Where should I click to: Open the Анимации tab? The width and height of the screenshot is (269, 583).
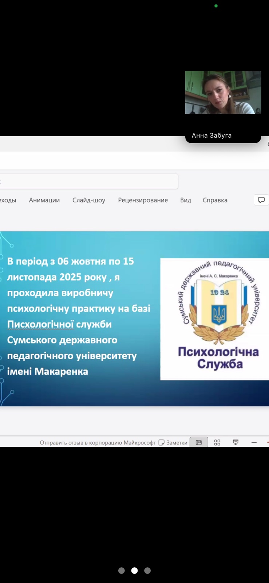[44, 200]
